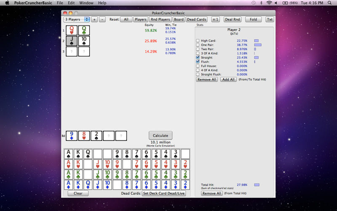Click Player 3 second empty card slot
The width and height of the screenshot is (337, 211).
[x=84, y=51]
